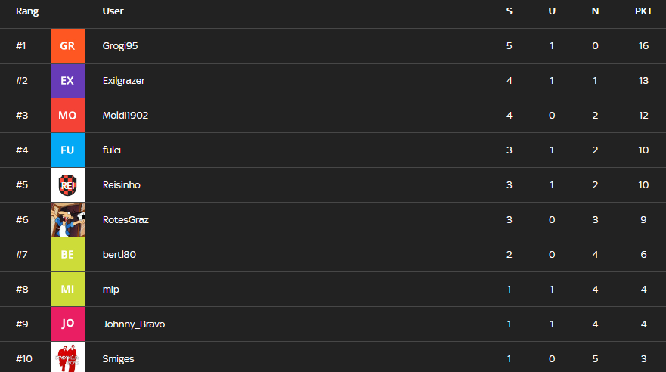666x372 pixels.
Task: Click RotesGraz's cartoon profile picture
Action: (x=67, y=220)
